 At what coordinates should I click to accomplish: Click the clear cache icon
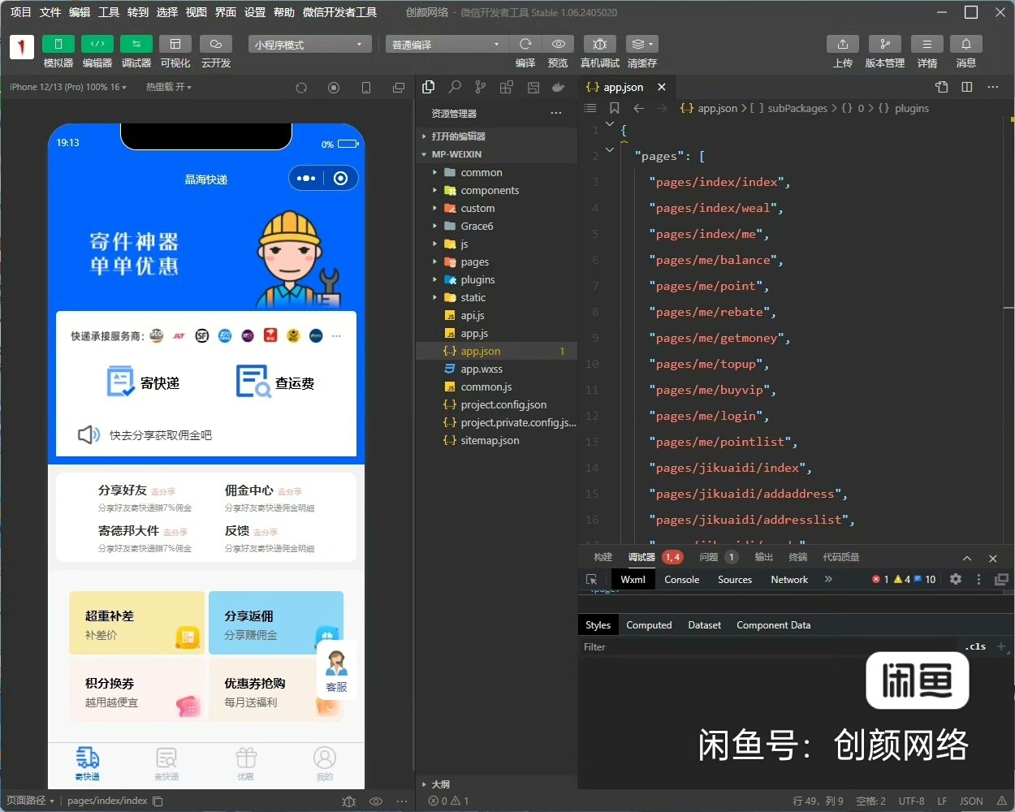(x=642, y=44)
